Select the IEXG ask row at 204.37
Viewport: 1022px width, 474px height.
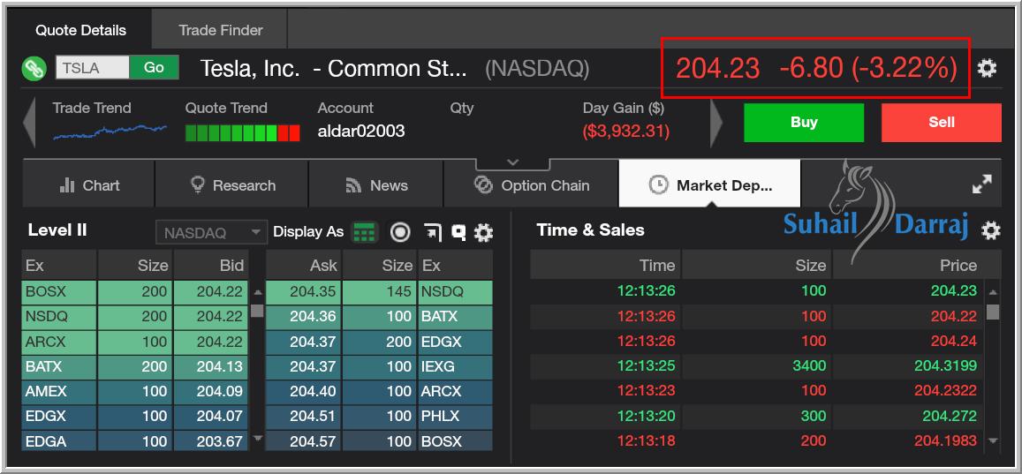pos(379,366)
